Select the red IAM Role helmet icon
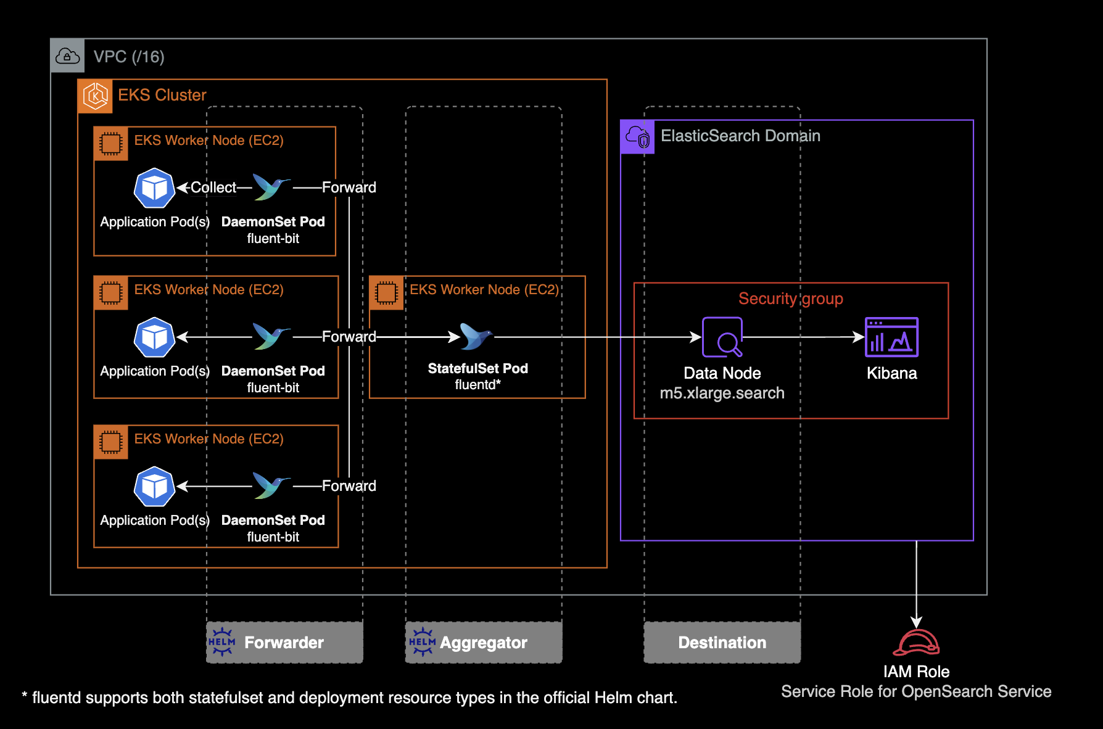Screen dimensions: 1103x729 click(916, 643)
